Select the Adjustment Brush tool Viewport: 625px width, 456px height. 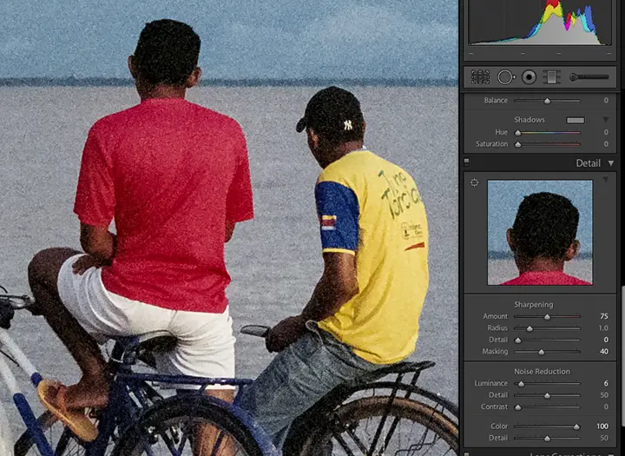(589, 77)
